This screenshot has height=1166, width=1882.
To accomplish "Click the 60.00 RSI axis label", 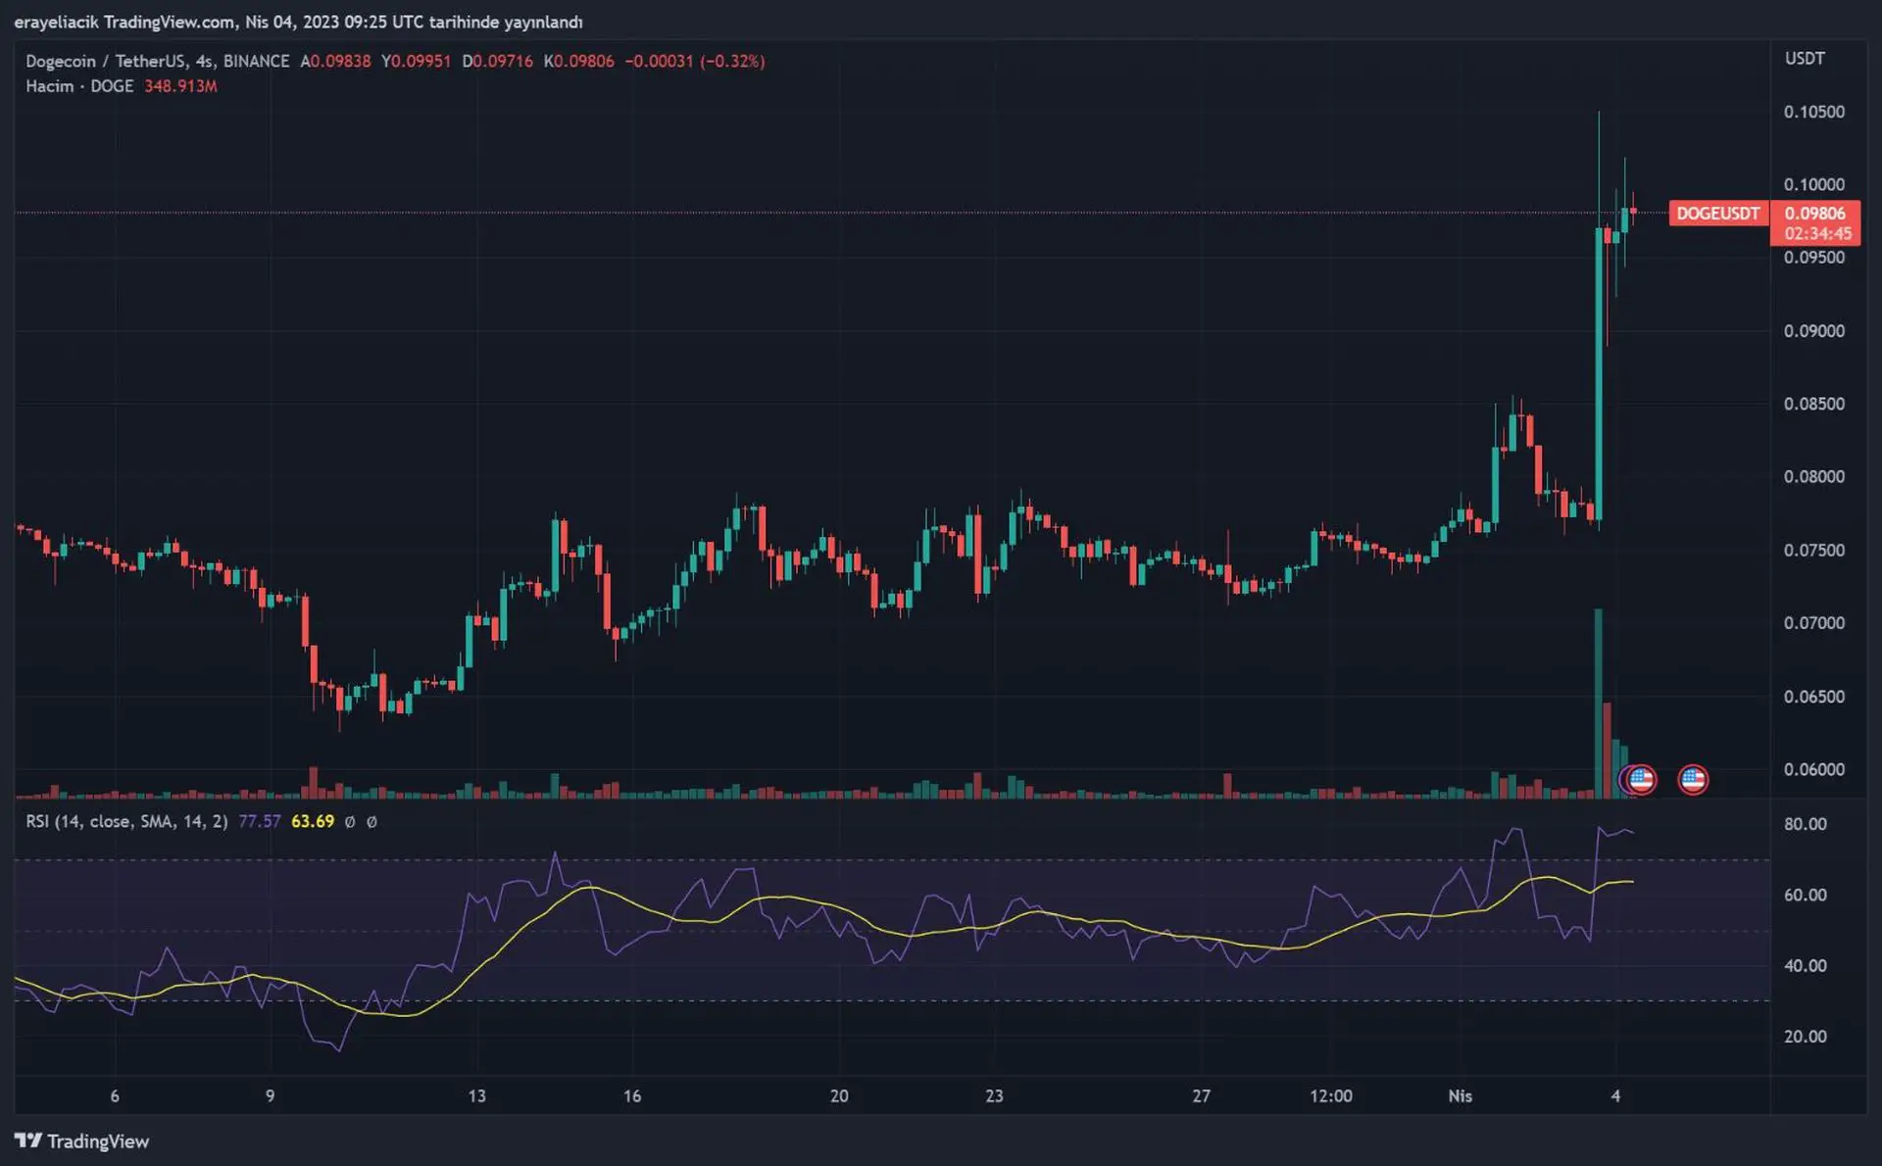I will click(1805, 895).
